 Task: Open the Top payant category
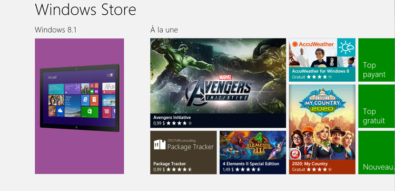tap(377, 60)
